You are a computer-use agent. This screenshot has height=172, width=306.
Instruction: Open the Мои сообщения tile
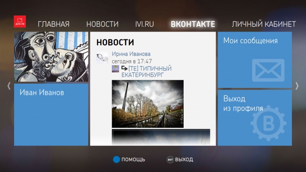point(255,60)
